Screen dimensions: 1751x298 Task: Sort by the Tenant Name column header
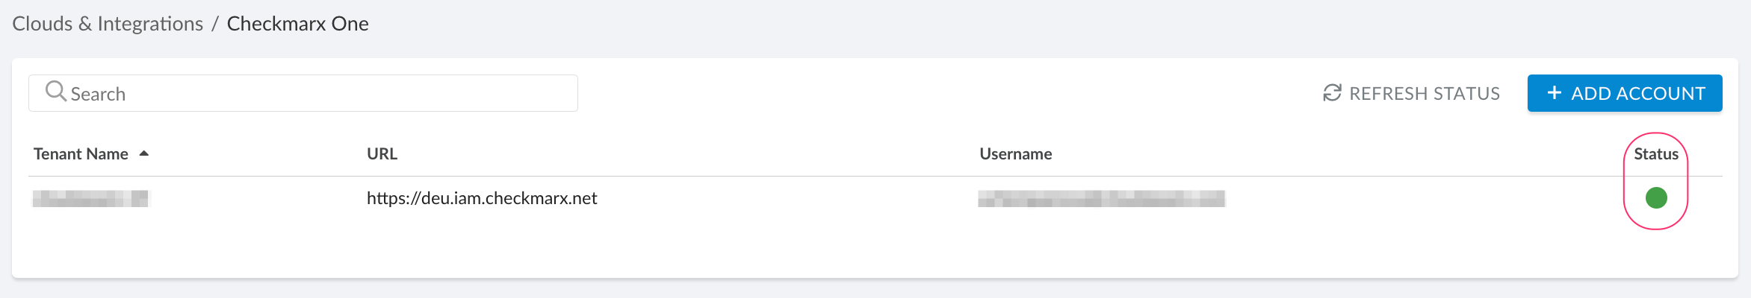pyautogui.click(x=81, y=154)
